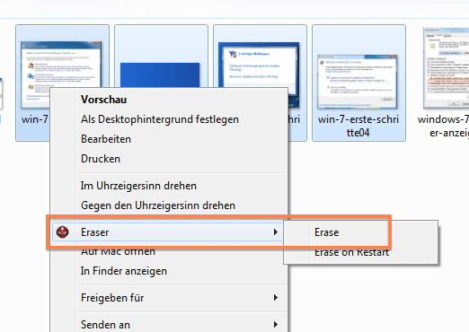Click the red Eraser icon in context menu
This screenshot has width=469, height=332.
click(62, 232)
